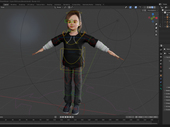This screenshot has height=127, width=170.
Task: Open the orange Object properties tab
Action: (161, 75)
